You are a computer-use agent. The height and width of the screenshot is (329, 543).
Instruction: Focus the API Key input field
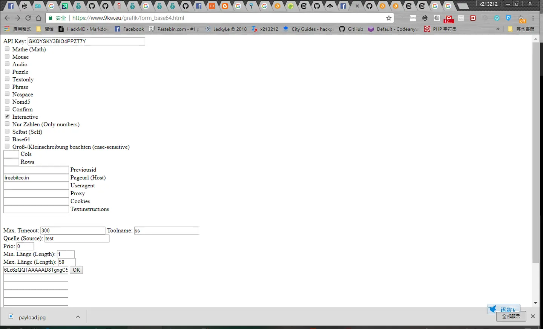[x=86, y=41]
